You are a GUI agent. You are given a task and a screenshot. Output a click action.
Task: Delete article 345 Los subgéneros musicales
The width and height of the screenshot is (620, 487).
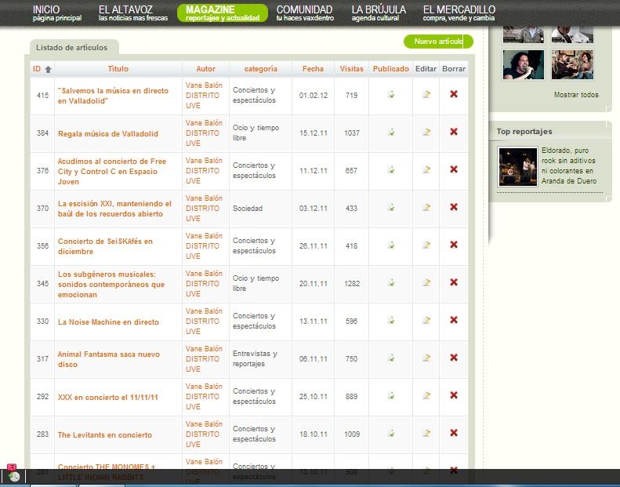454,282
